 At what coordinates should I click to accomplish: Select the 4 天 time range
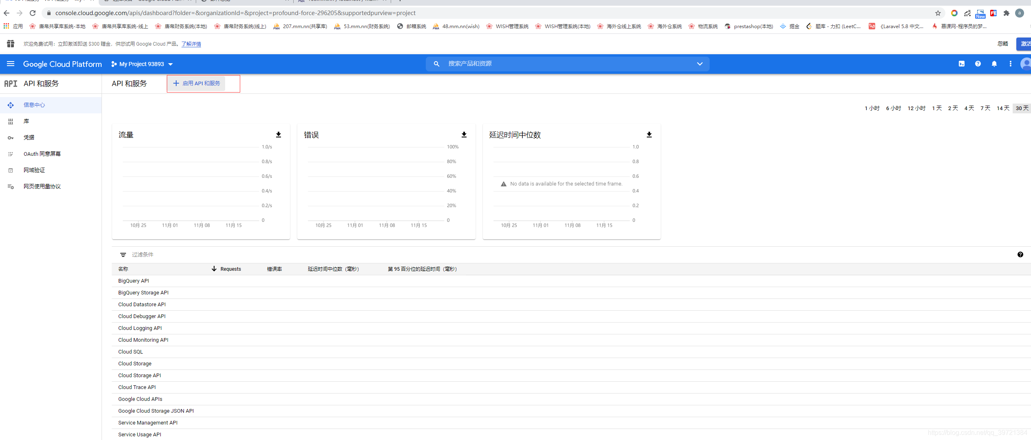969,108
